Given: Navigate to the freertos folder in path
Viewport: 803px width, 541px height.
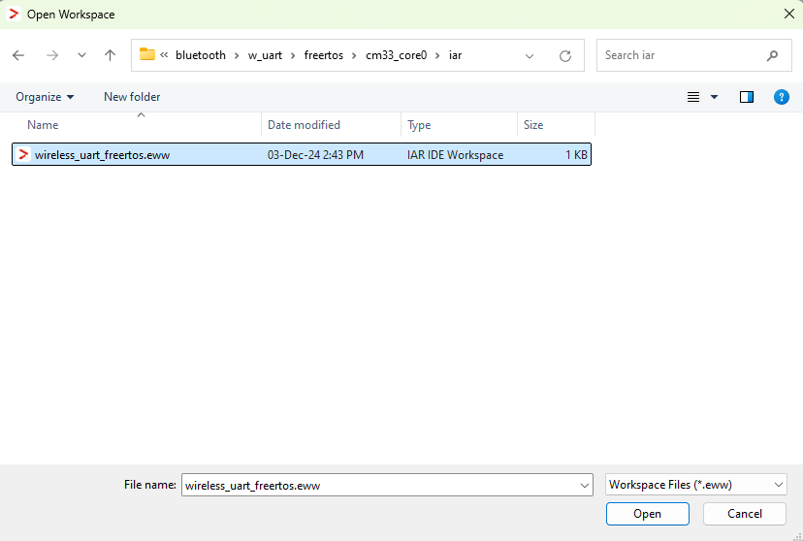Looking at the screenshot, I should [324, 55].
